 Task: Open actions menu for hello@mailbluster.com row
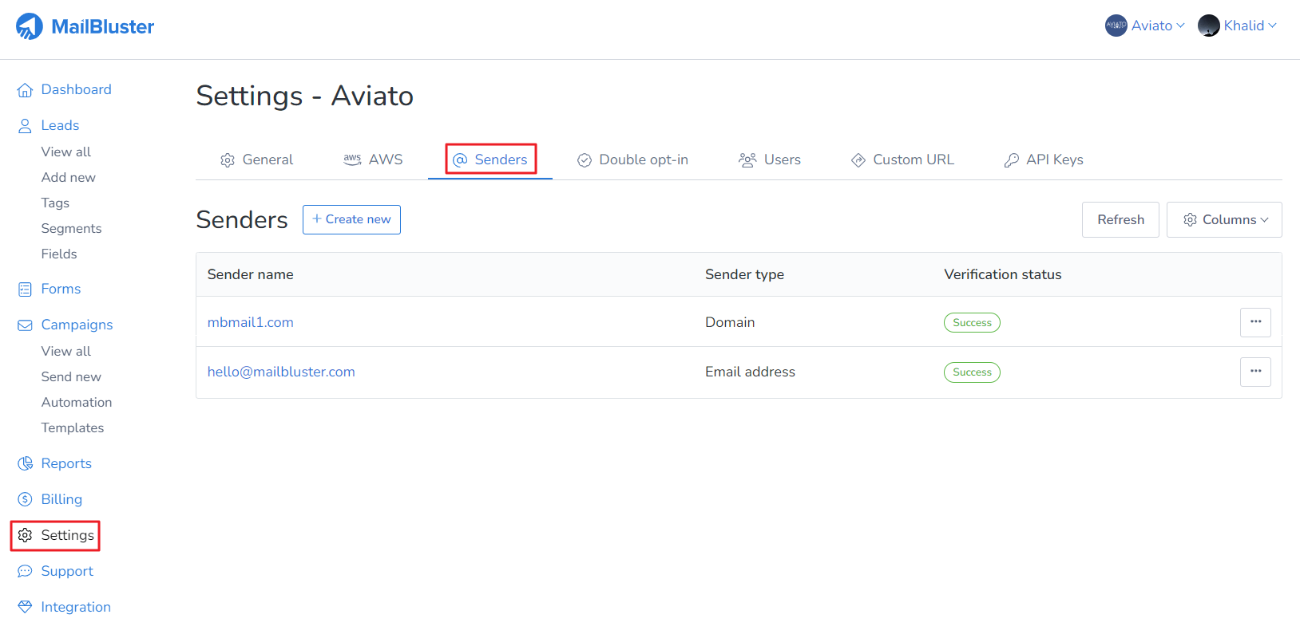[1255, 372]
